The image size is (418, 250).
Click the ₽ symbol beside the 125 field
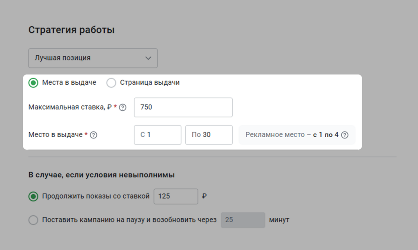click(204, 196)
